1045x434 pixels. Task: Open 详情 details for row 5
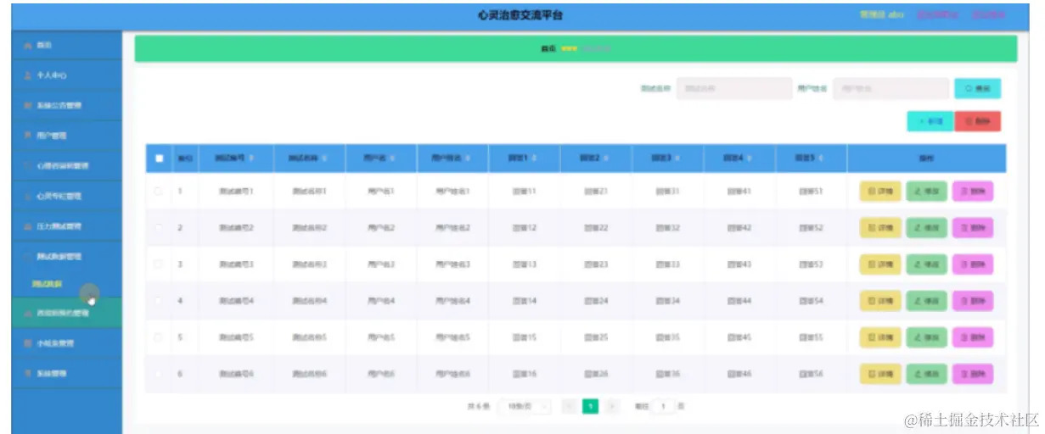(880, 337)
